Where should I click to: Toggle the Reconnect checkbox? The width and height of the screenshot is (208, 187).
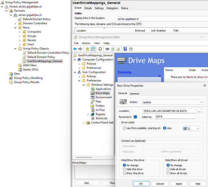[135, 117]
